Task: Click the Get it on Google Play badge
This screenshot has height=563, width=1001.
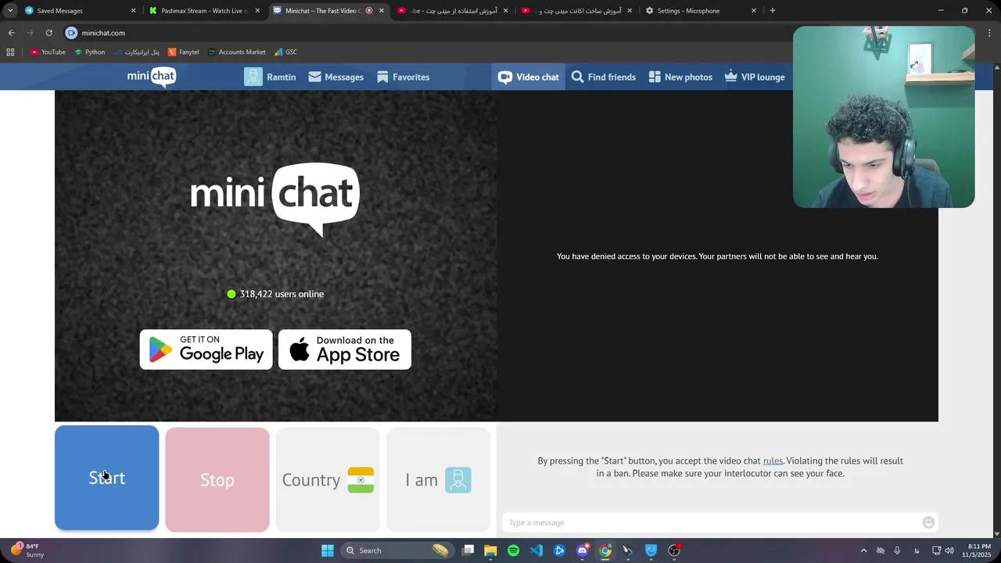Action: 206,350
